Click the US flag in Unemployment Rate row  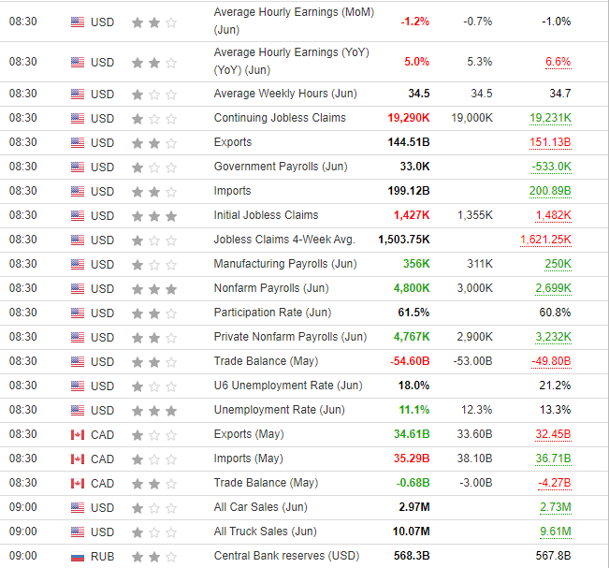[x=78, y=410]
